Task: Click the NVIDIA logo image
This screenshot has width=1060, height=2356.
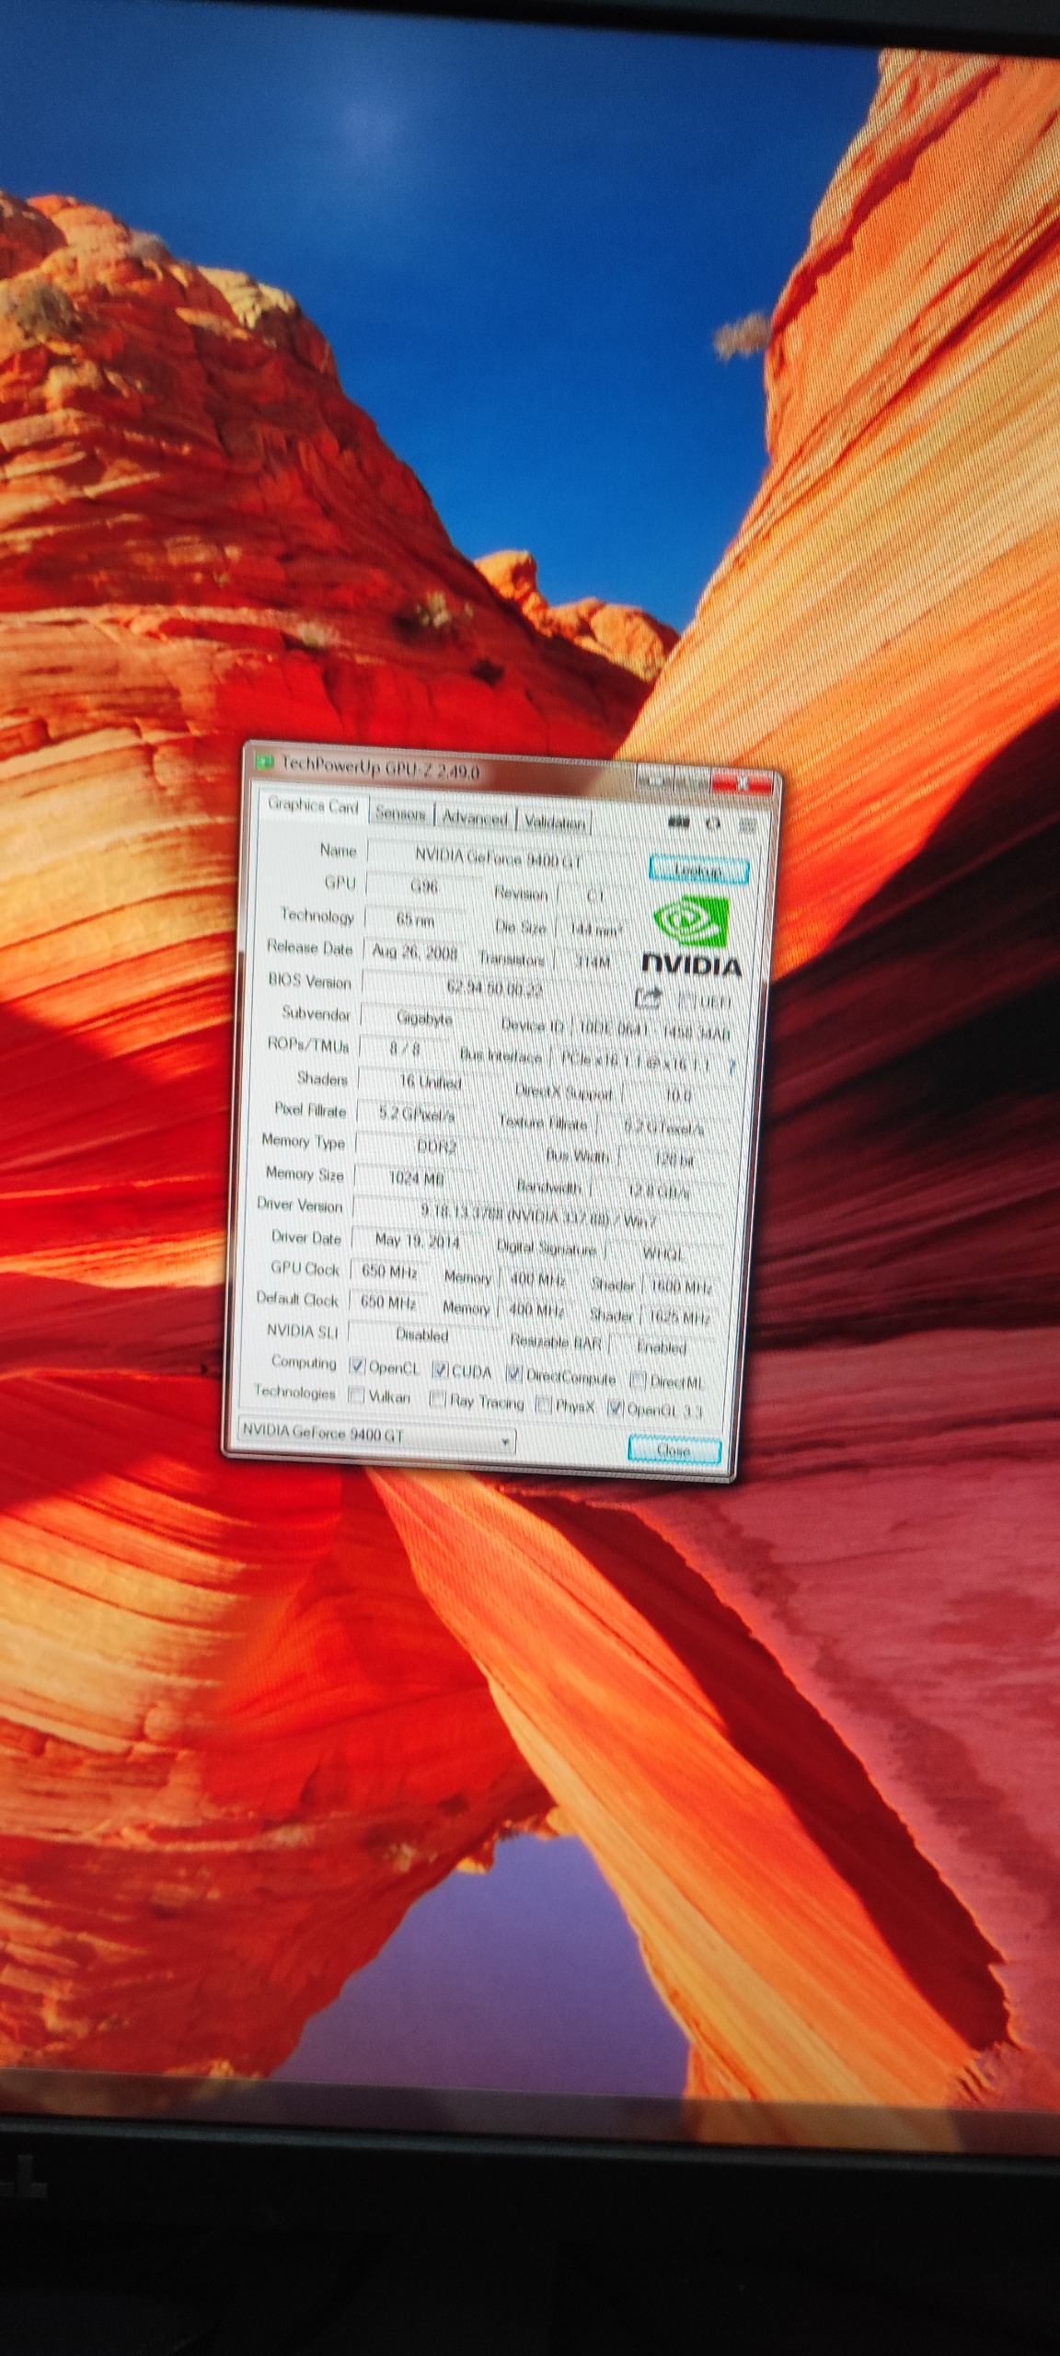Action: [691, 935]
